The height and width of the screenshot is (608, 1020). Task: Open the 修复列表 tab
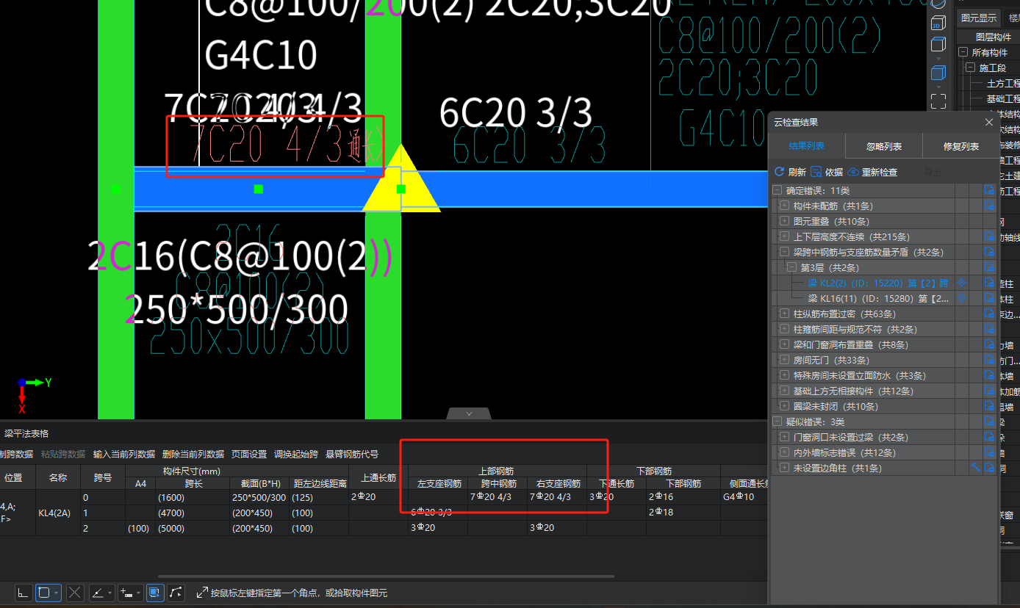(x=961, y=146)
